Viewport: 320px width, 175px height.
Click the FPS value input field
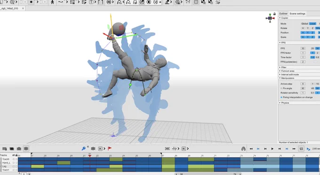click(x=303, y=48)
